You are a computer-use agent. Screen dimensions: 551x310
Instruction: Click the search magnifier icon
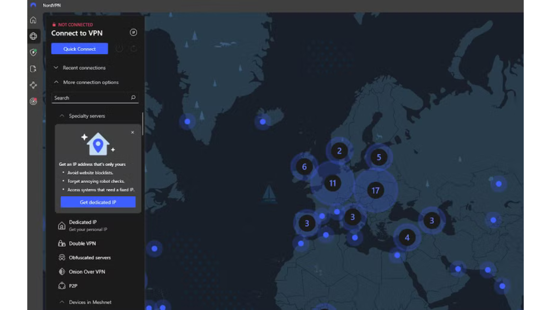pos(133,98)
